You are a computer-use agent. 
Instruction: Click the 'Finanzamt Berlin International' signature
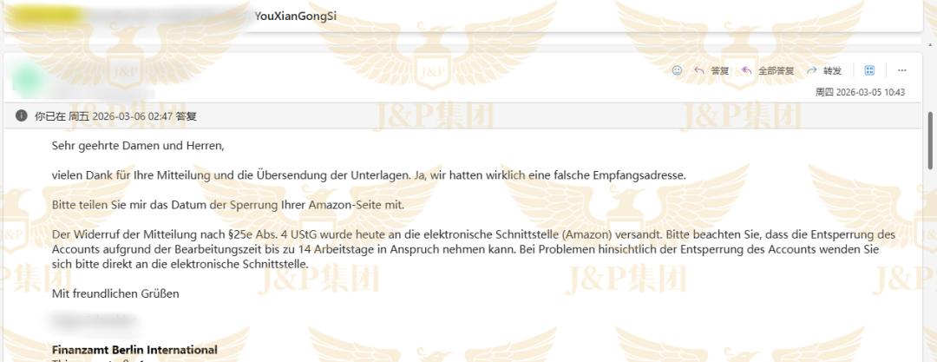coord(134,350)
